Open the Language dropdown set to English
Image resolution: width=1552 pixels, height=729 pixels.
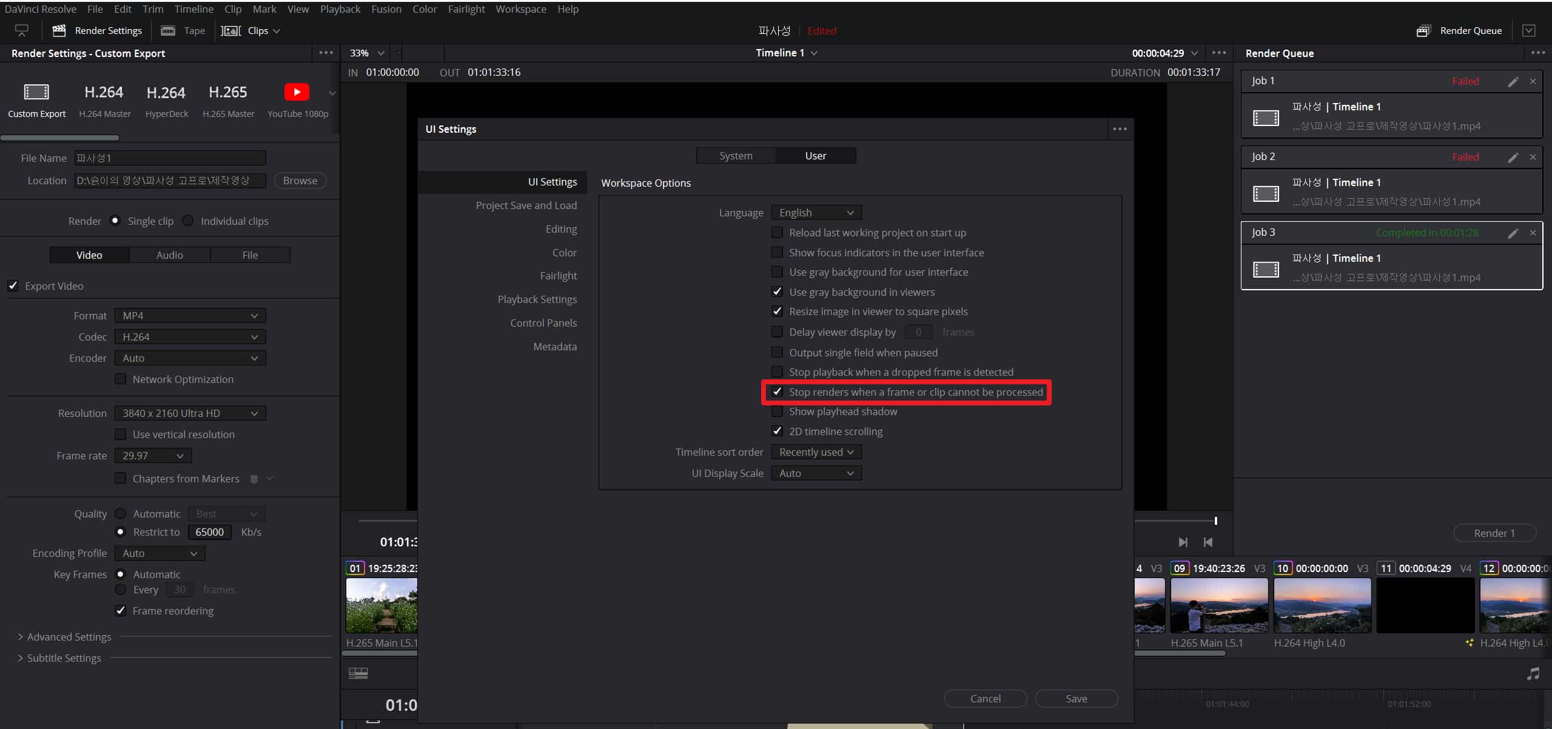point(816,213)
